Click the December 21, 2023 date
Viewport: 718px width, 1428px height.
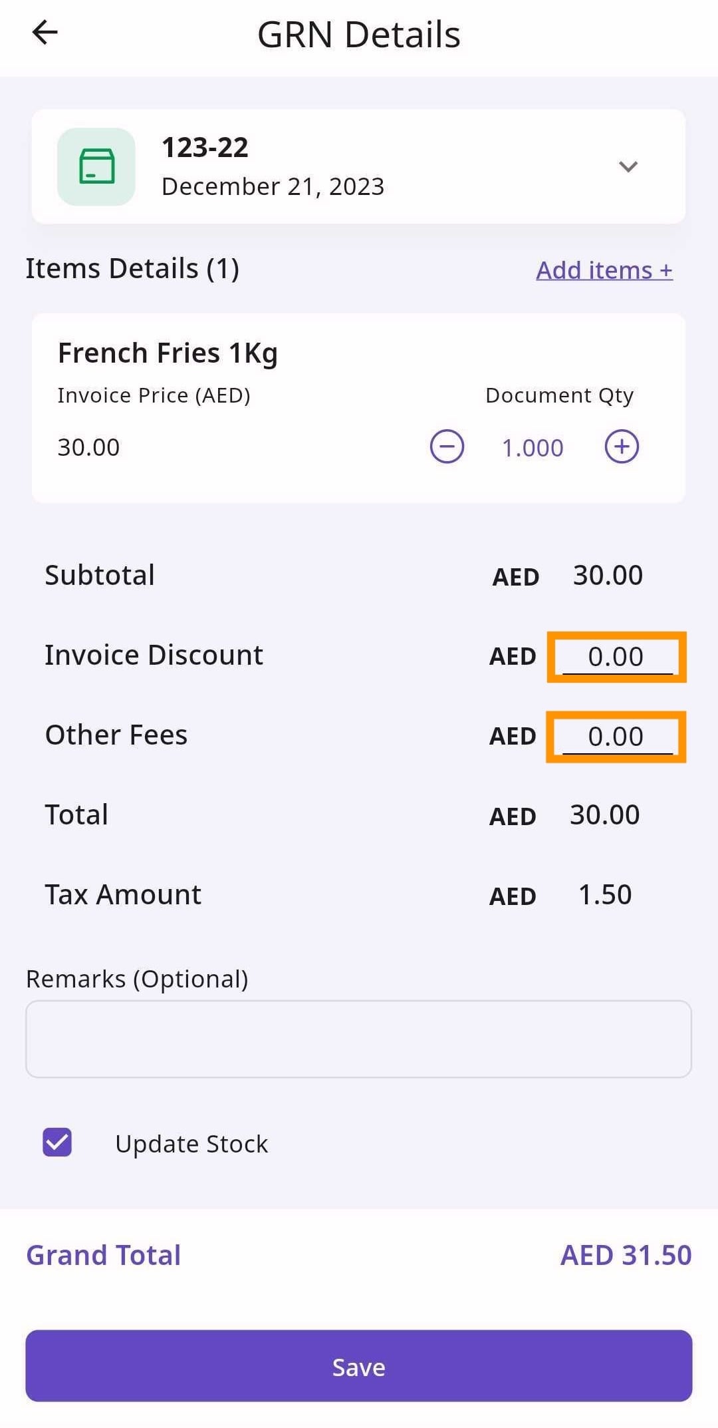pyautogui.click(x=273, y=186)
